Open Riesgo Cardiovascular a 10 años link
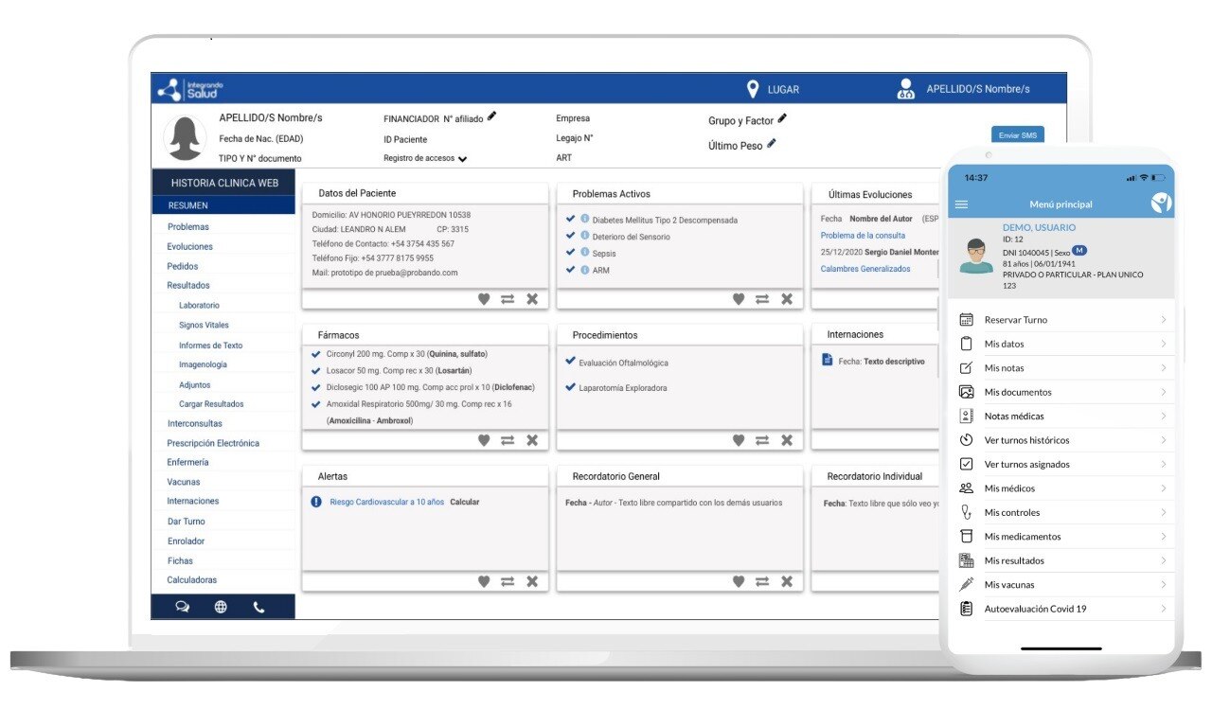The height and width of the screenshot is (727, 1212). (x=386, y=502)
